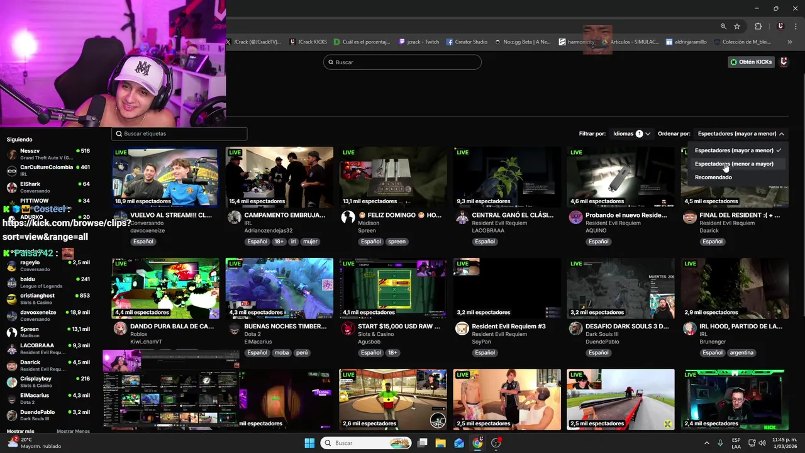
Task: Open Dark Souls III category under DESAFIO DARK SOULS
Action: (601, 334)
